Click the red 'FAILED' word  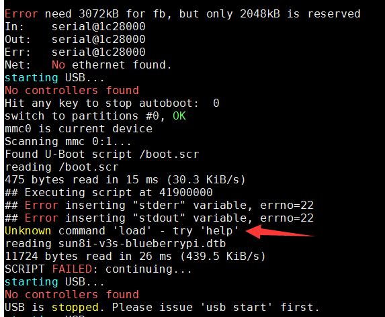72,269
